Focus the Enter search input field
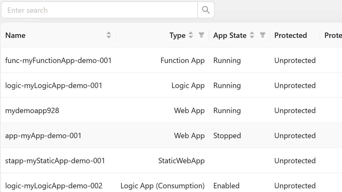 [x=99, y=10]
